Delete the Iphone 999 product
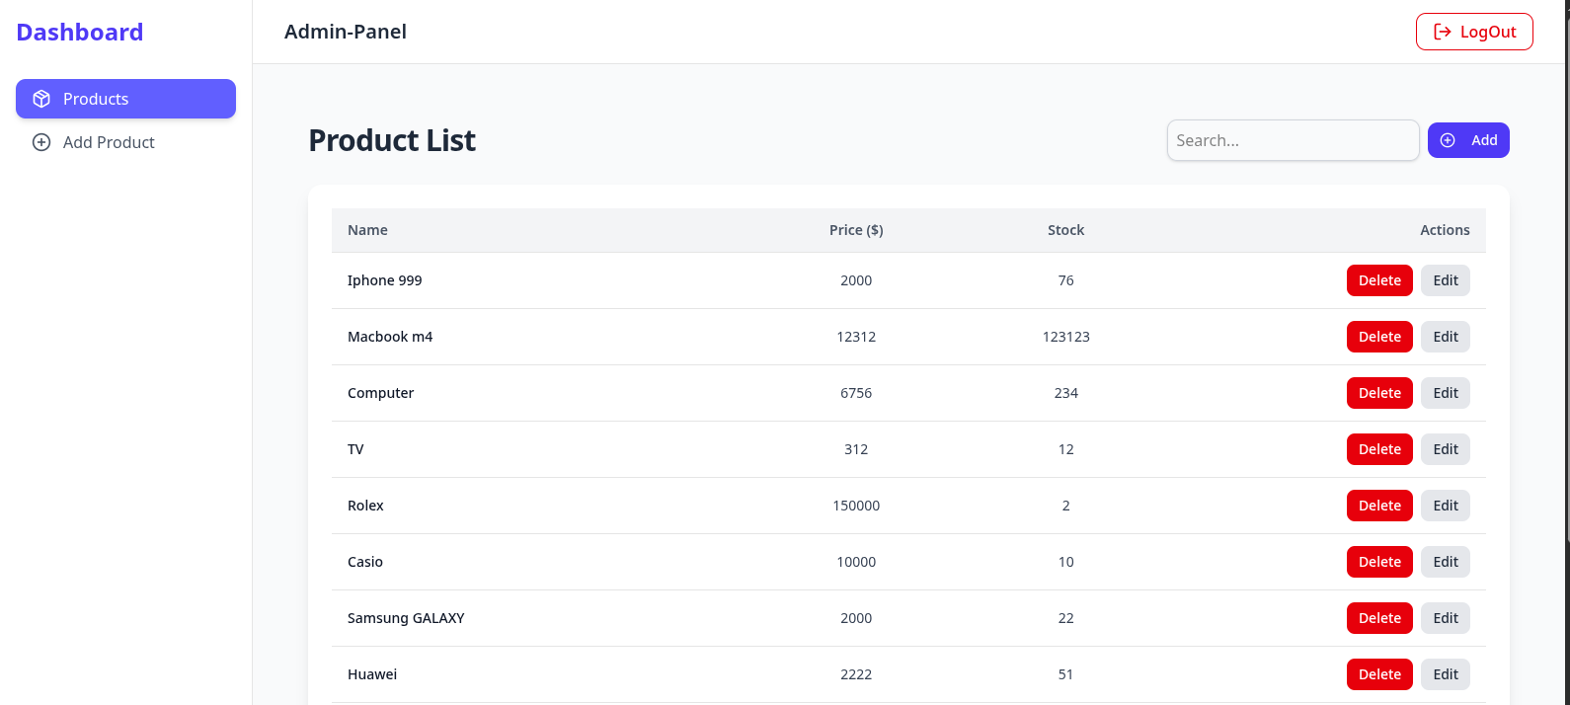 pos(1379,280)
